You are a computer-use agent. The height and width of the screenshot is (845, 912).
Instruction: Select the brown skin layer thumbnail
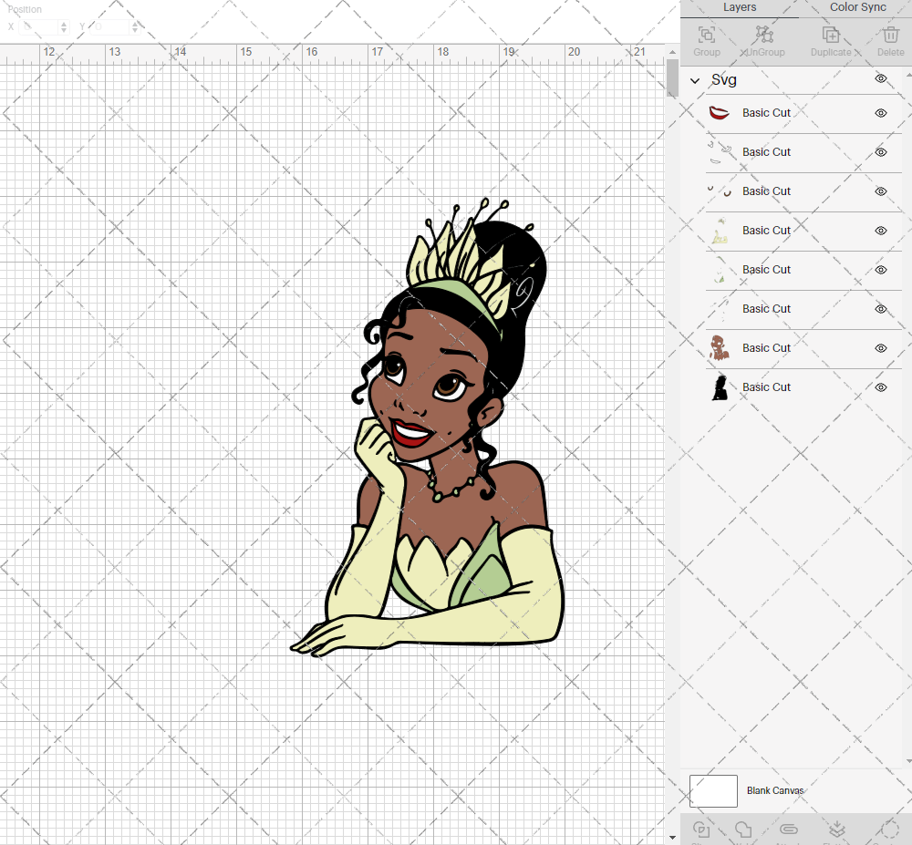pos(720,347)
